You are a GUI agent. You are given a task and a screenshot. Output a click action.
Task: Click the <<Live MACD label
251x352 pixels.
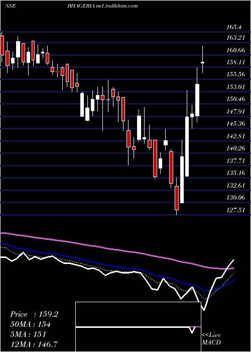(211, 338)
